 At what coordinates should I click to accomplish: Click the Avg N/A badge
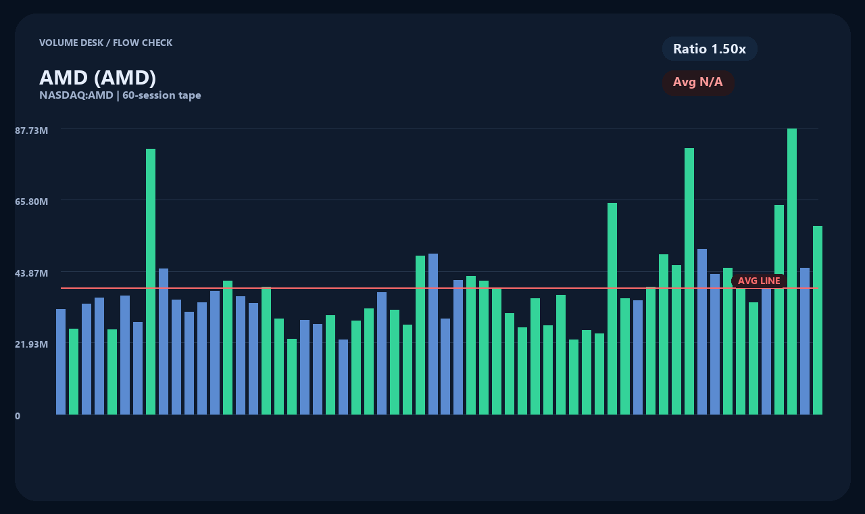coord(698,83)
